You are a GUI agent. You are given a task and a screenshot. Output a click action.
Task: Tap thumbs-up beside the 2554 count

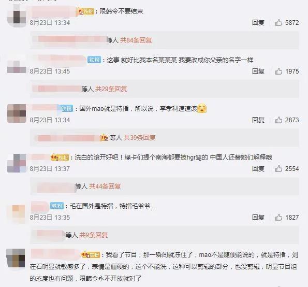pos(278,168)
